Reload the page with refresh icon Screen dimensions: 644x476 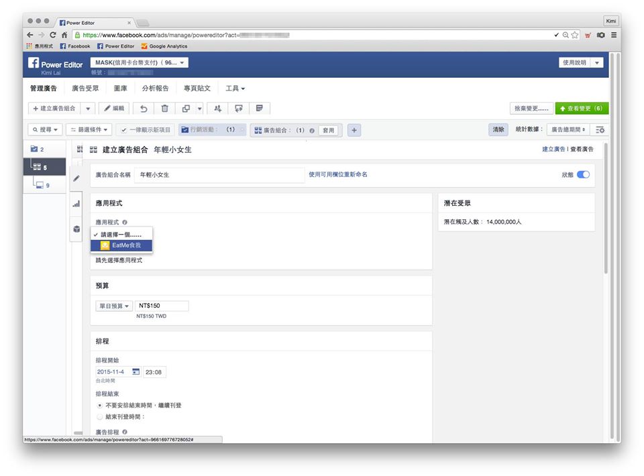tap(52, 36)
